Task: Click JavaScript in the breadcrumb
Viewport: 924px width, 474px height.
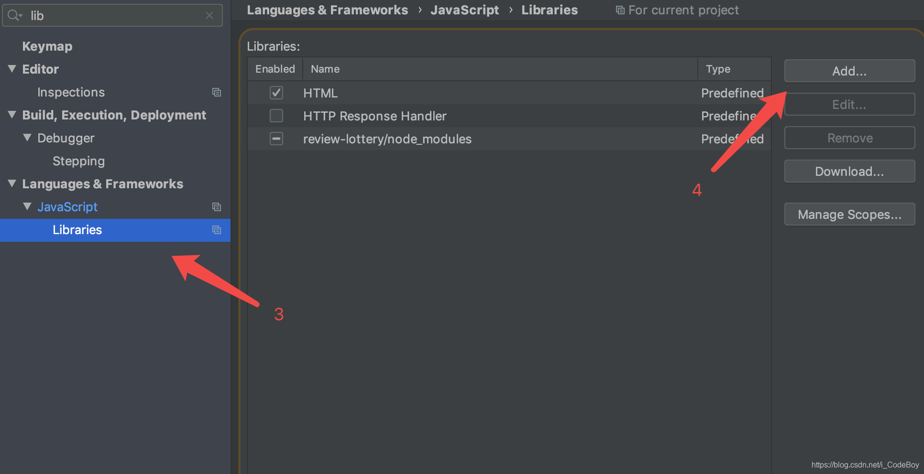Action: point(465,10)
